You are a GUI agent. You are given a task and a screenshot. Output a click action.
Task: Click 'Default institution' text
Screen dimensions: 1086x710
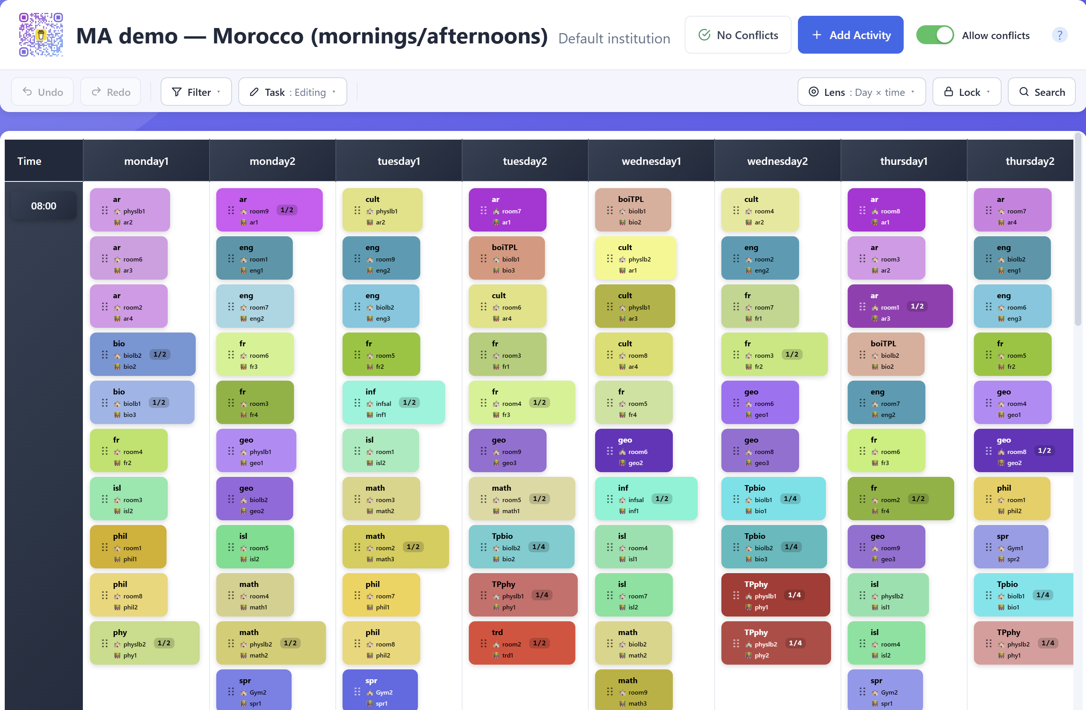(x=614, y=38)
